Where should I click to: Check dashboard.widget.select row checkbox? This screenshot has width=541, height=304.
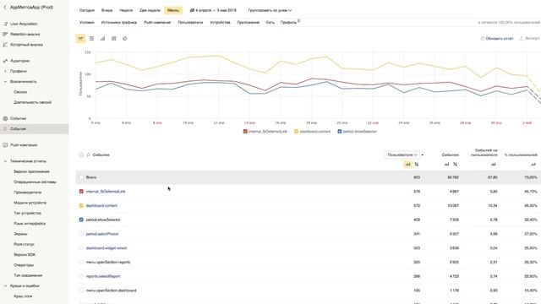coord(81,247)
